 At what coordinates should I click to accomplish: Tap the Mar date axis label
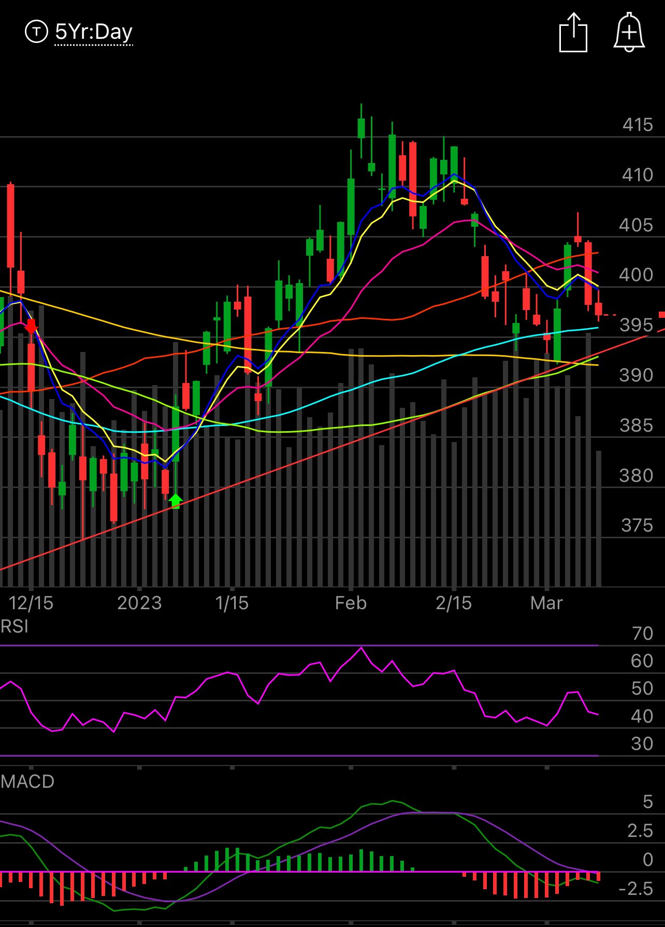click(x=546, y=603)
